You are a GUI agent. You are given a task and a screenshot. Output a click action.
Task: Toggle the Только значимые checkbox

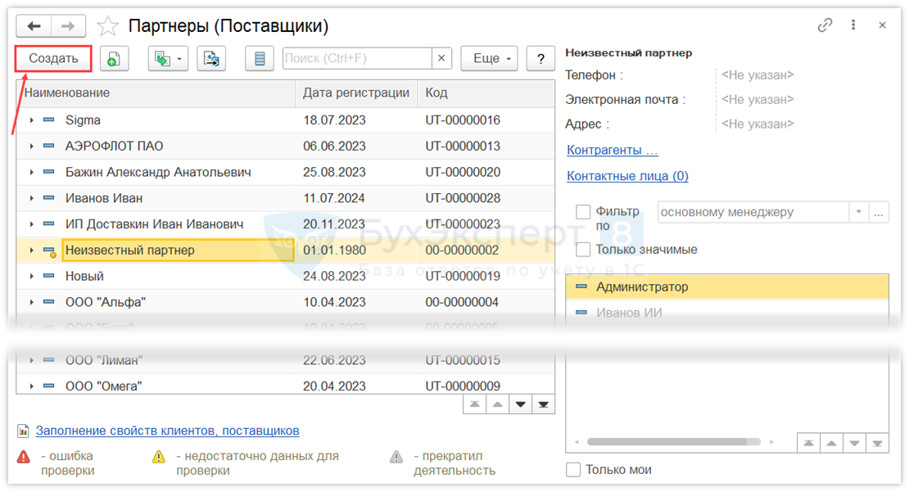click(583, 250)
